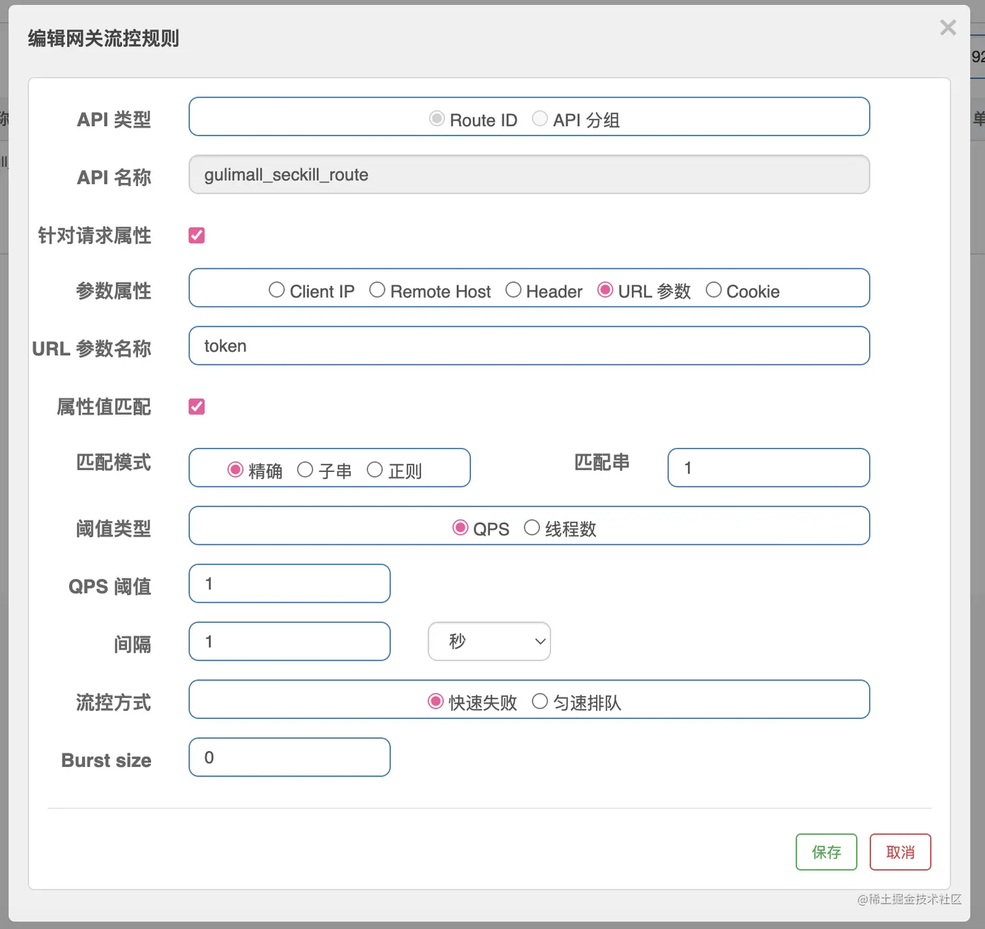Disable the 属性值匹配 checkbox
985x929 pixels.
(196, 406)
